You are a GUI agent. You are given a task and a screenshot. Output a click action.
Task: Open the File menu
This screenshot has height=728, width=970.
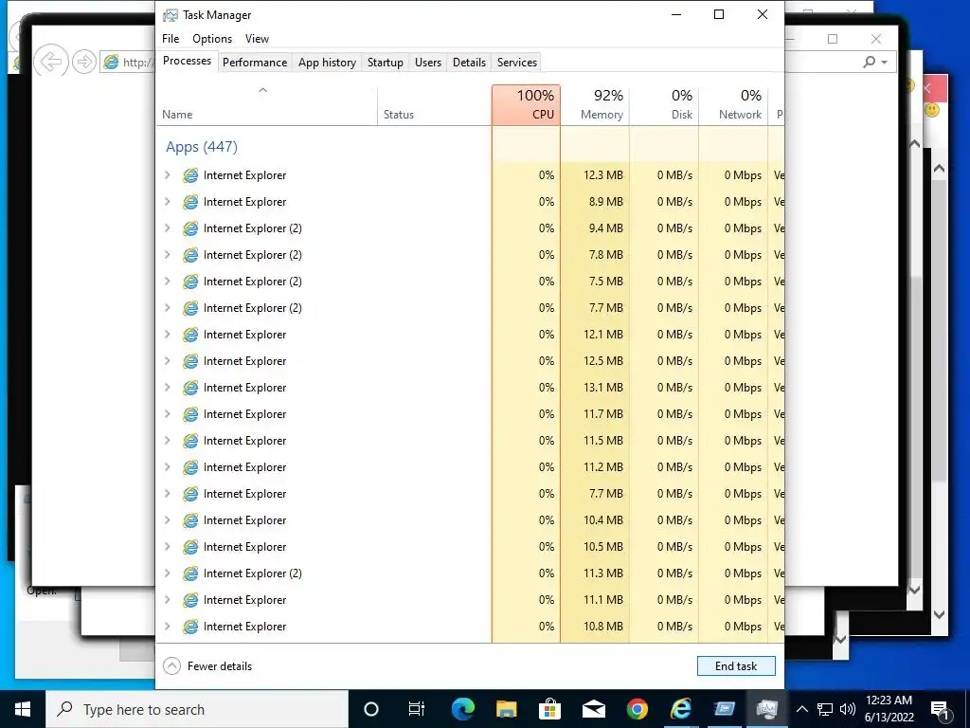click(x=171, y=38)
